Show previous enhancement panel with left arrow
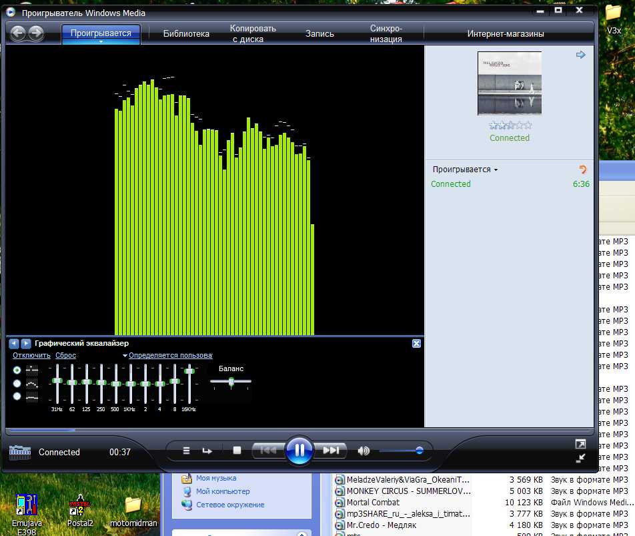Image resolution: width=635 pixels, height=536 pixels. click(x=14, y=344)
